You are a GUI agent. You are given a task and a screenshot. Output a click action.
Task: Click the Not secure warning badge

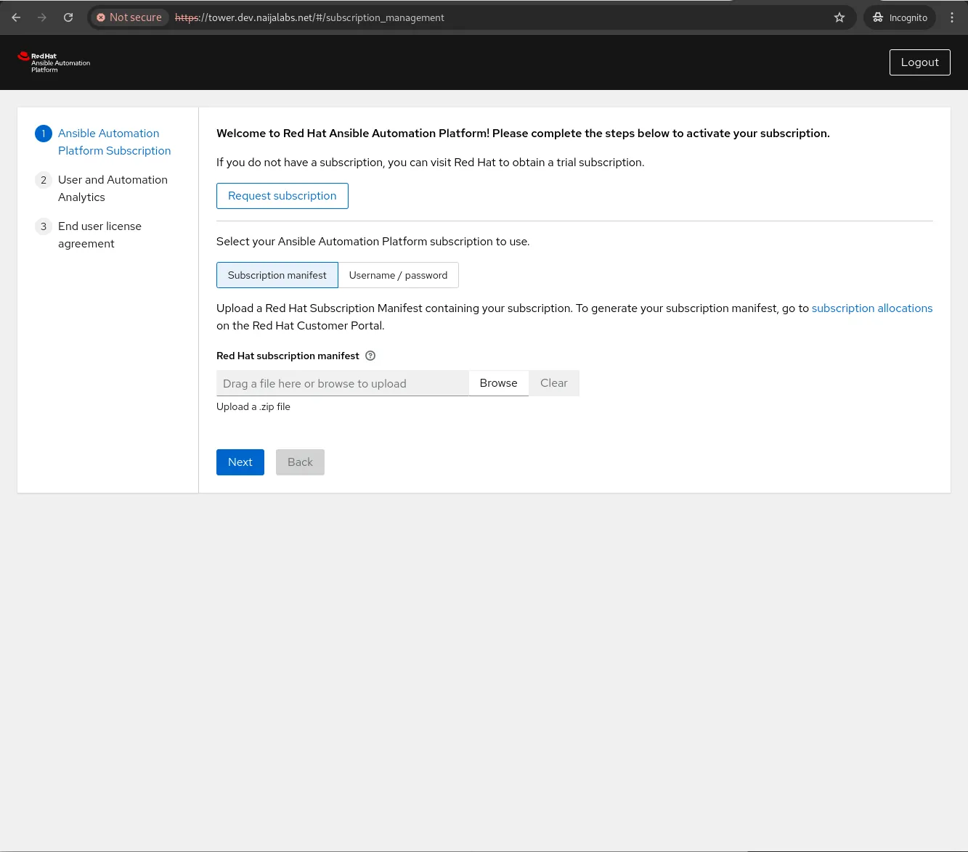[129, 17]
